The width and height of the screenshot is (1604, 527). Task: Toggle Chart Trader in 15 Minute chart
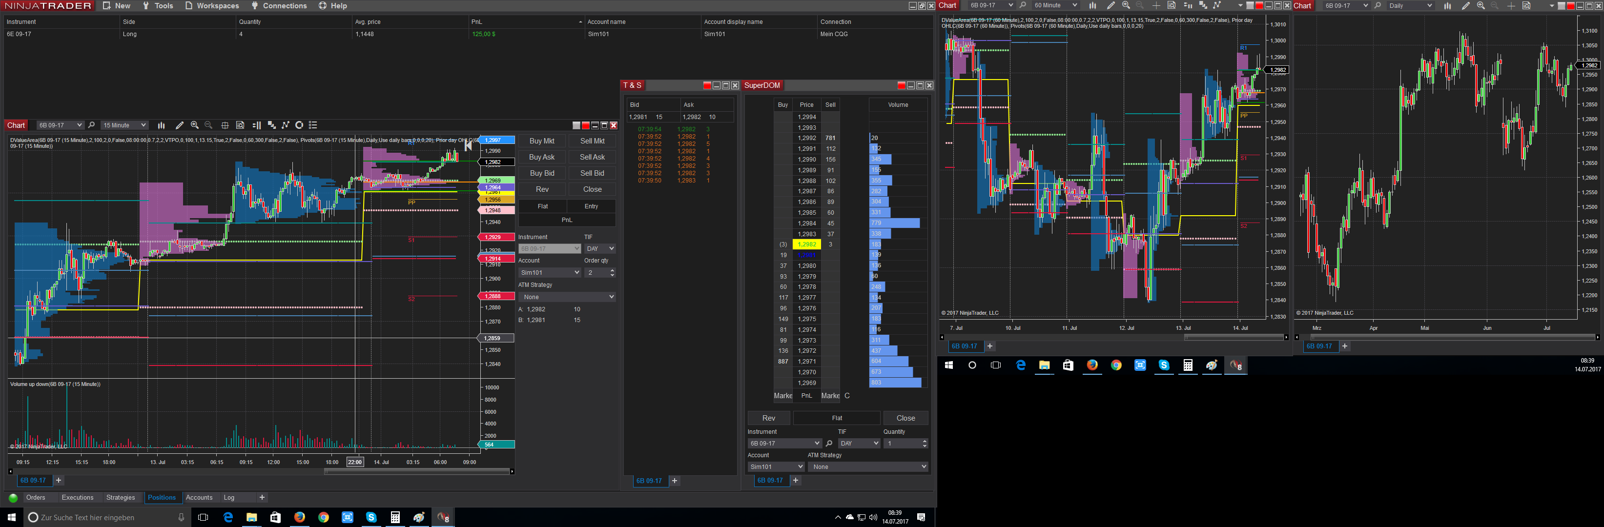[257, 125]
